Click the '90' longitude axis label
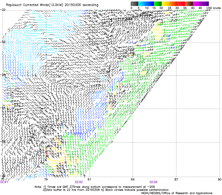Screen dimensions: 222x195 pyautogui.click(x=220, y=179)
